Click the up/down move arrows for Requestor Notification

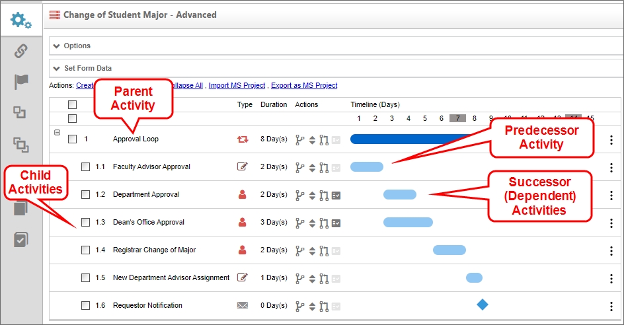coord(312,306)
